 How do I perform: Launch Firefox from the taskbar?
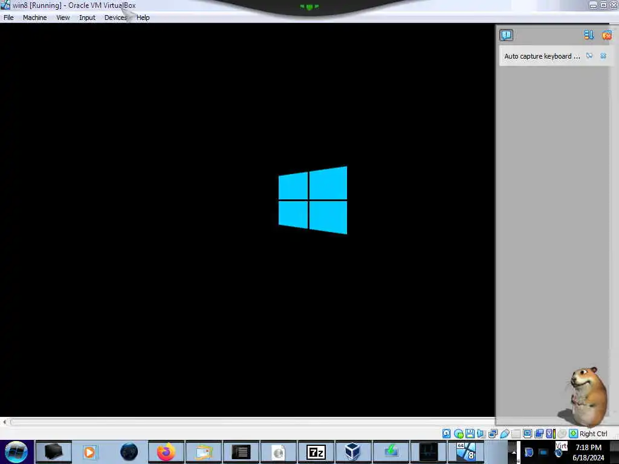click(x=166, y=452)
